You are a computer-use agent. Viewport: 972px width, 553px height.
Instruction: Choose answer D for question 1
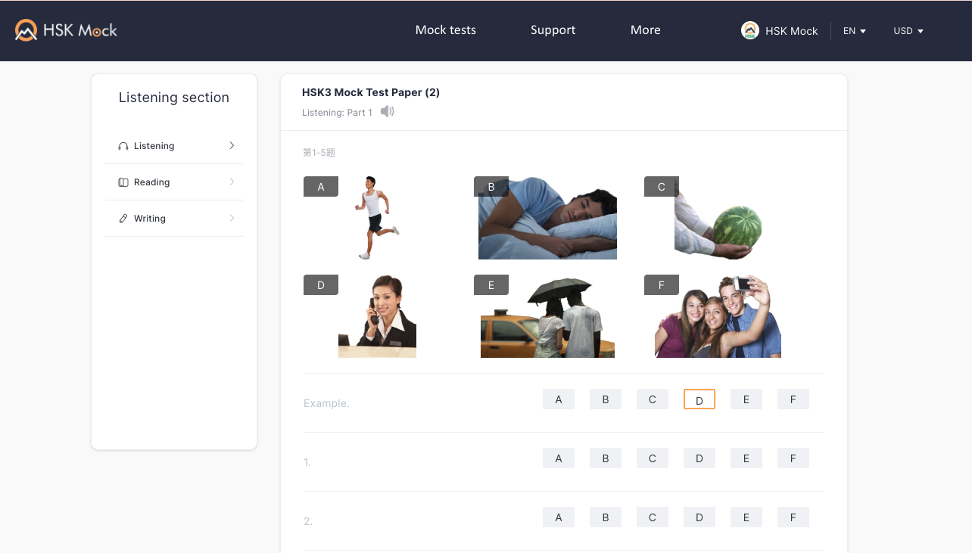pyautogui.click(x=699, y=458)
